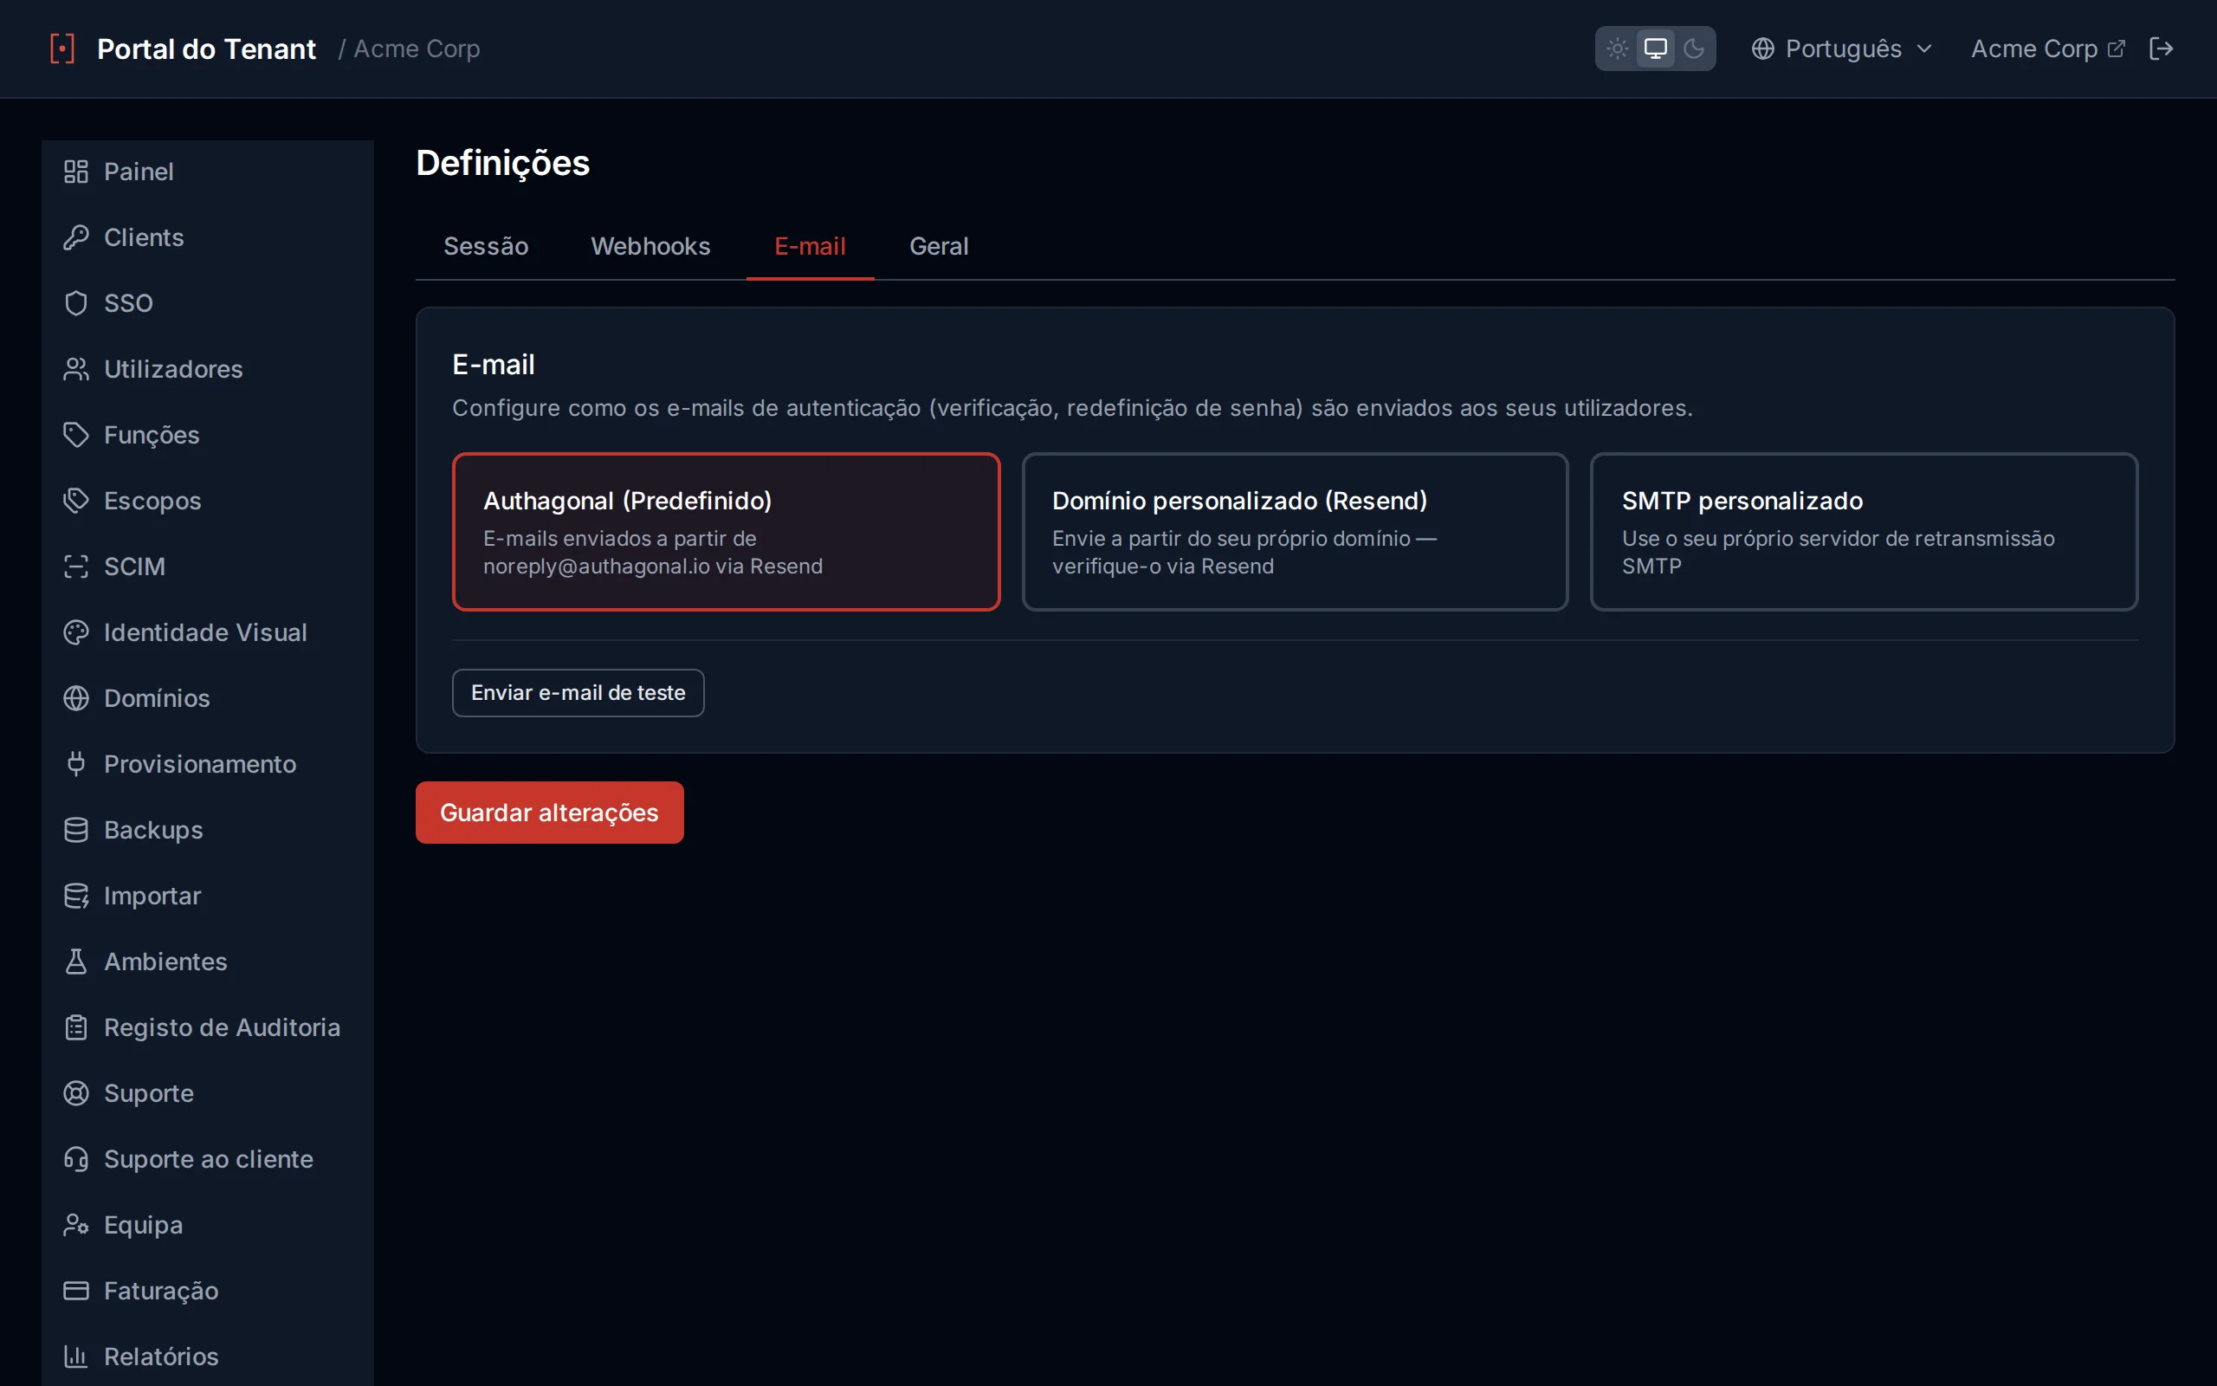
Task: Click Enviar e-mail de teste button
Action: [578, 693]
